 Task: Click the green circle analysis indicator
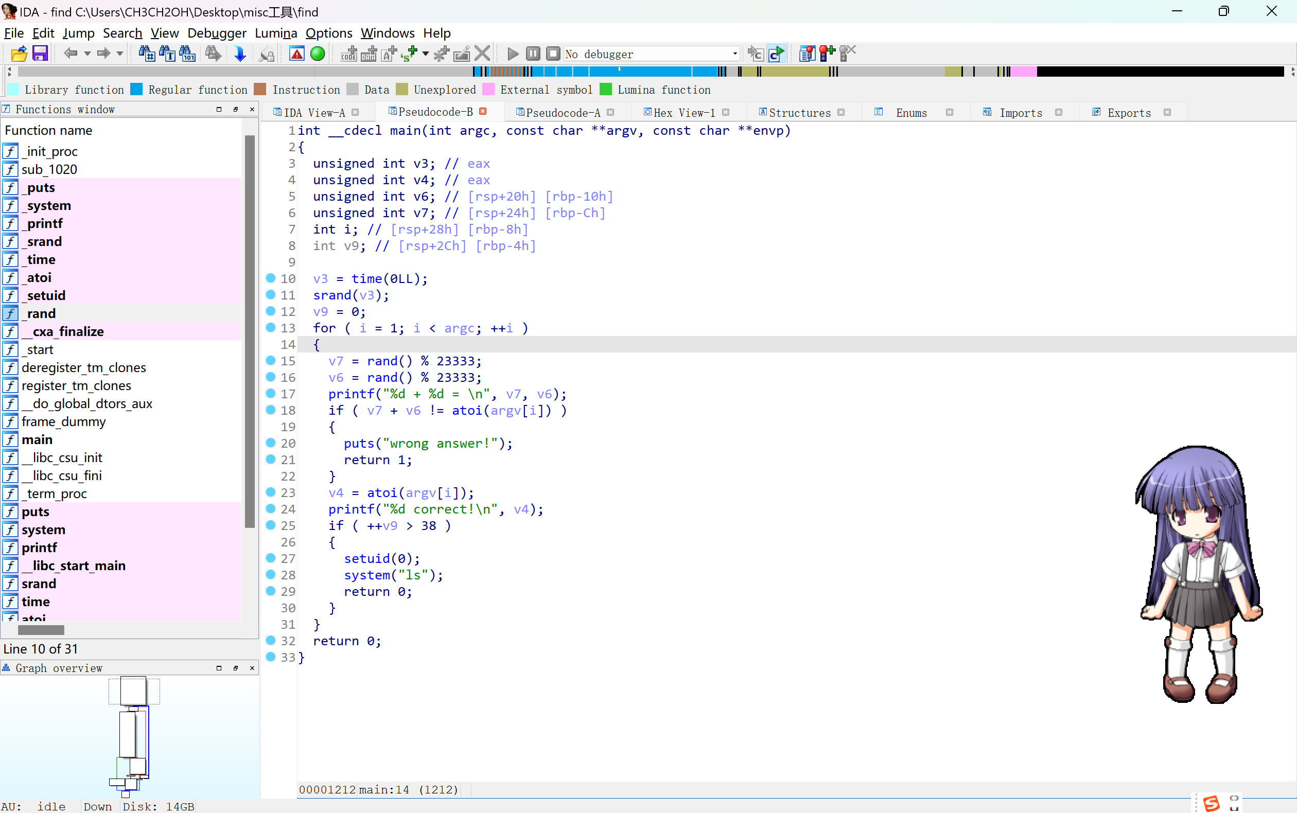(x=318, y=54)
